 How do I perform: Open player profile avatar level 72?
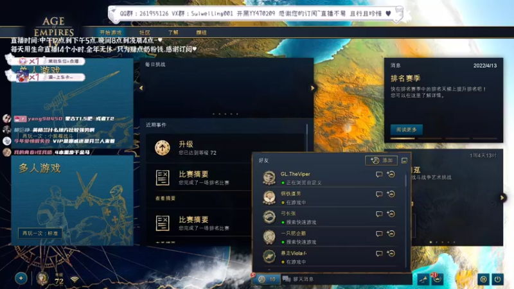[42, 279]
